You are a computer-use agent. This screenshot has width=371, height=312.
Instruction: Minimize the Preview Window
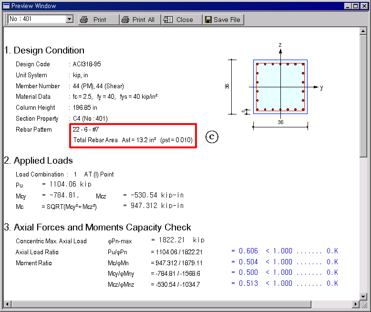[348, 6]
